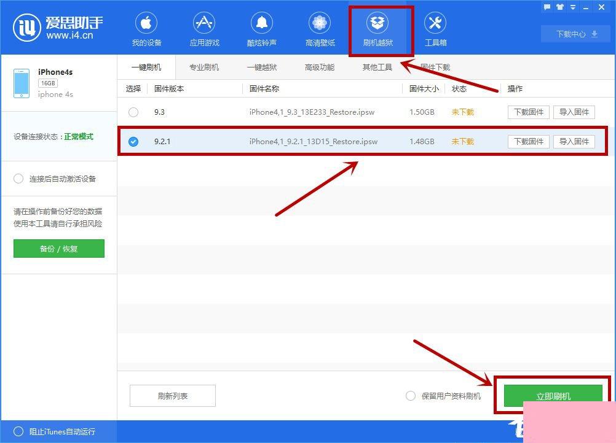Click the 固件名称 column header
616x443 pixels.
264,88
